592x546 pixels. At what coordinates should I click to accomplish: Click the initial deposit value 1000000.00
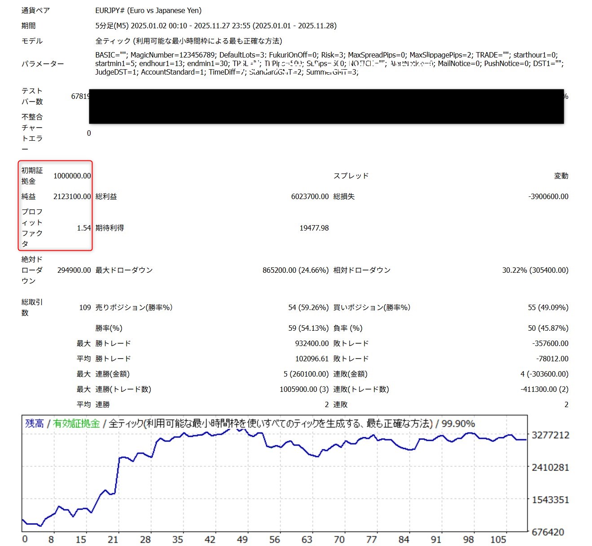[72, 176]
